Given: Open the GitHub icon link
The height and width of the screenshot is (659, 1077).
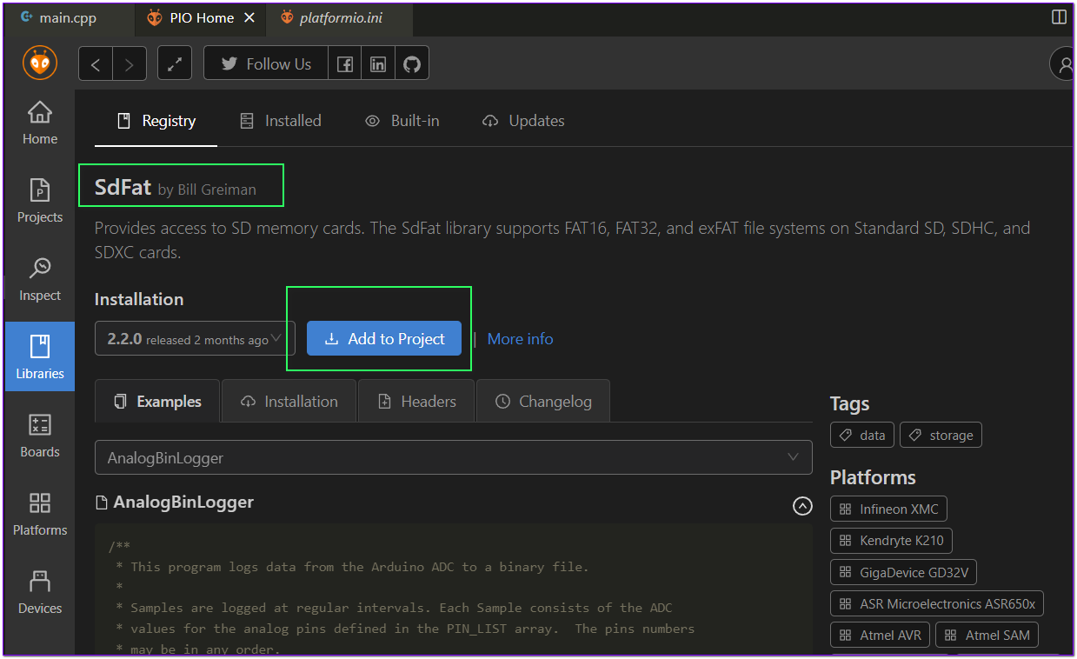Looking at the screenshot, I should click(412, 63).
